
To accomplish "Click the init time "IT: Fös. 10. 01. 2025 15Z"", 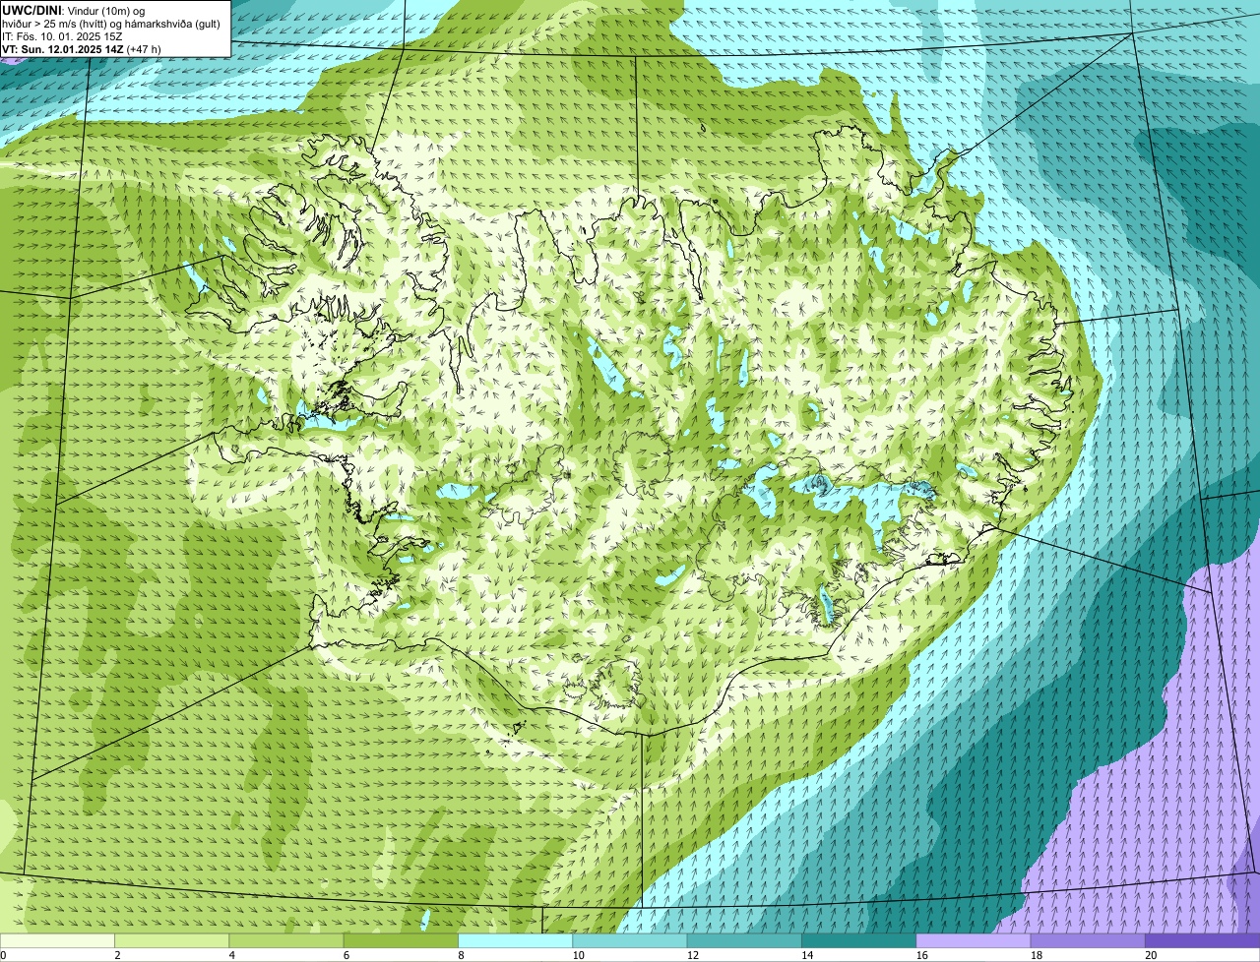I will tap(61, 36).
